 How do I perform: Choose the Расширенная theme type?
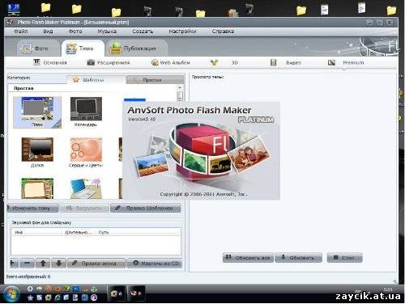point(109,62)
